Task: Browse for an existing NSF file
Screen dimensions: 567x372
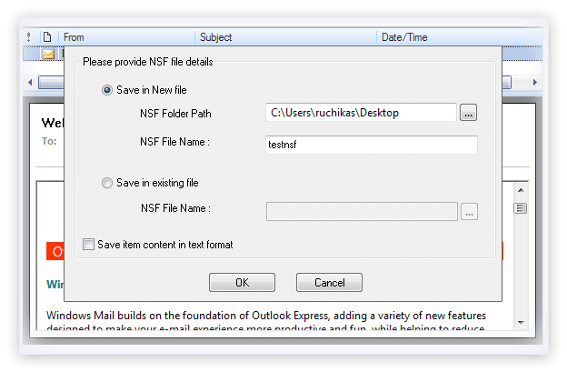Action: 469,211
